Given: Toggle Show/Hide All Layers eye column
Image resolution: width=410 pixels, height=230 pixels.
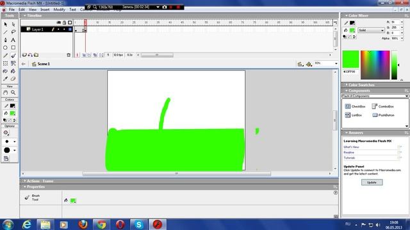Looking at the screenshot, I should pos(58,23).
